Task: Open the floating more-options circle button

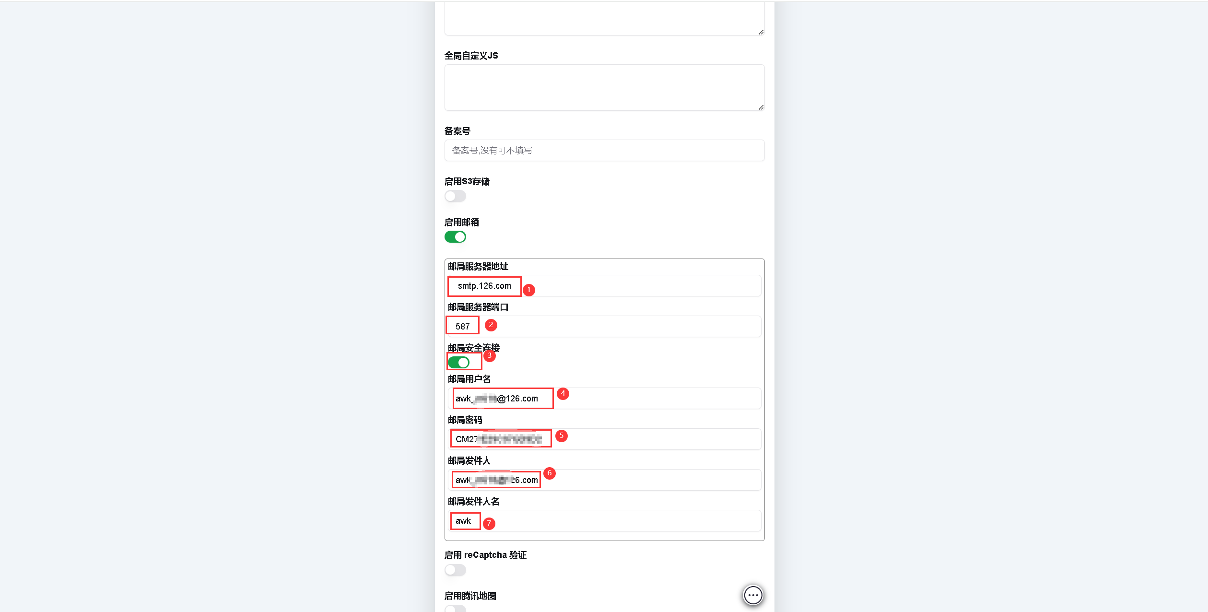Action: click(752, 595)
